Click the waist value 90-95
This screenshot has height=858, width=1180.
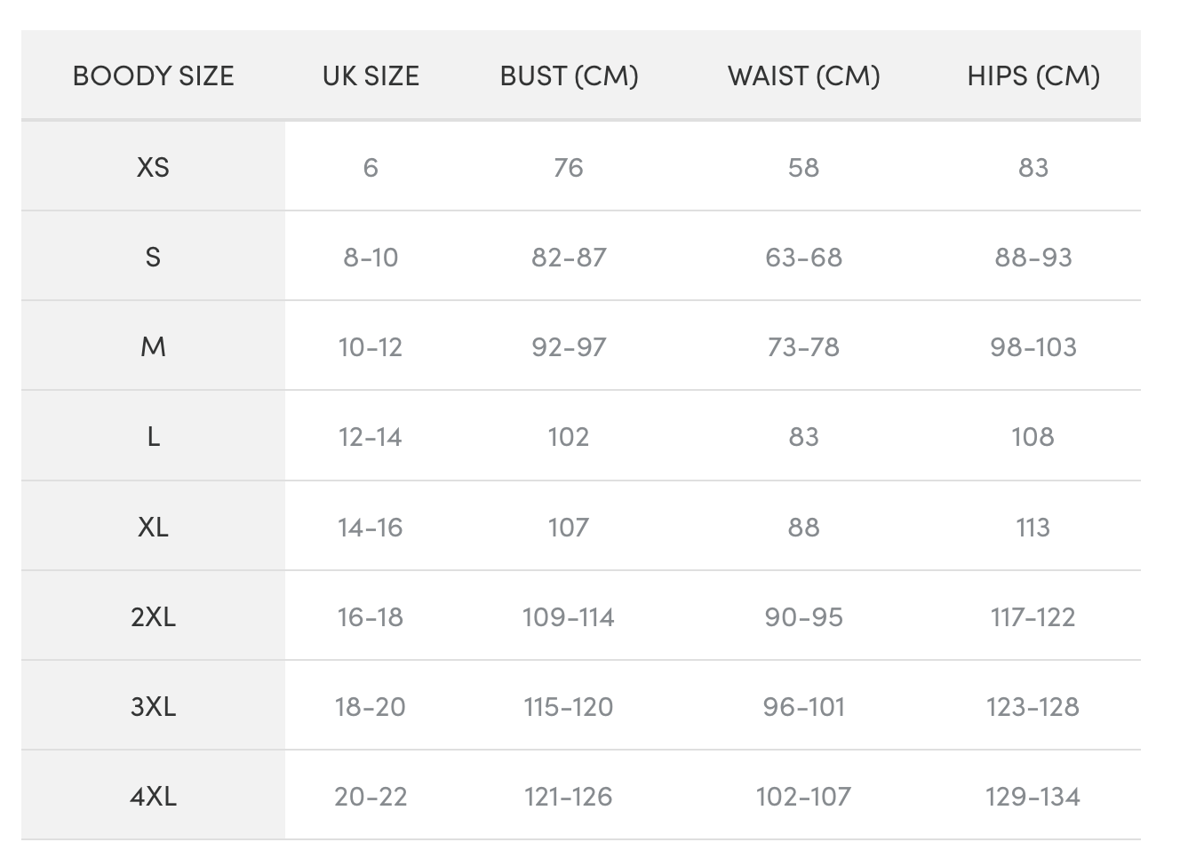coord(803,617)
